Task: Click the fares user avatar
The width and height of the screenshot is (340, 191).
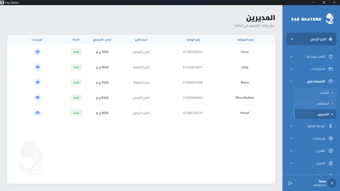Action: [332, 183]
